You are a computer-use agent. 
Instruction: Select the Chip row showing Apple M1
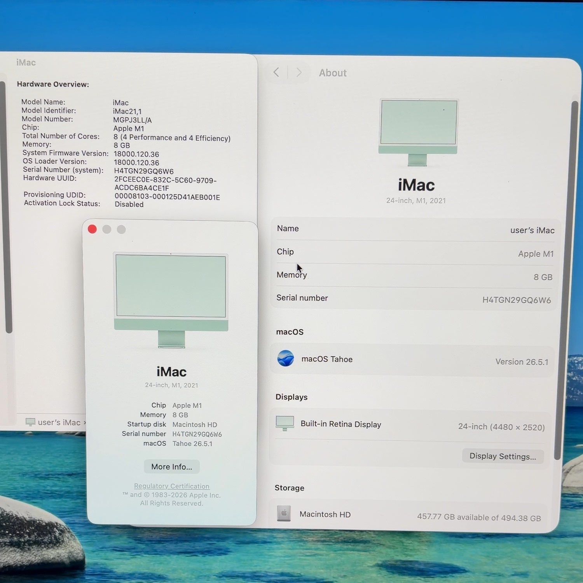415,253
